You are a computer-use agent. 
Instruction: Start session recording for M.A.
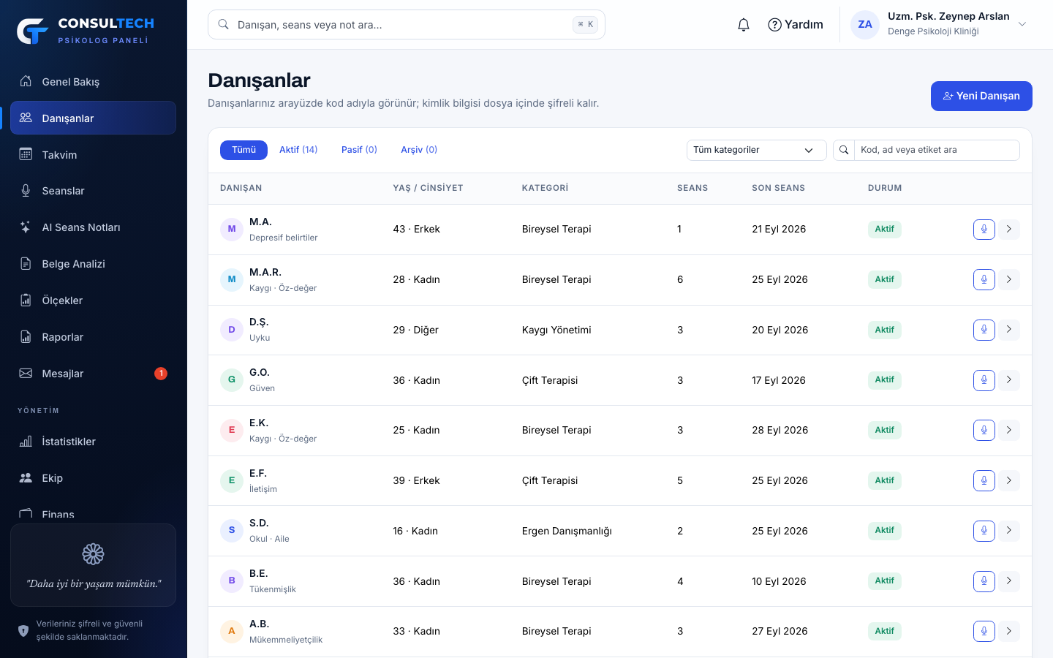tap(984, 229)
